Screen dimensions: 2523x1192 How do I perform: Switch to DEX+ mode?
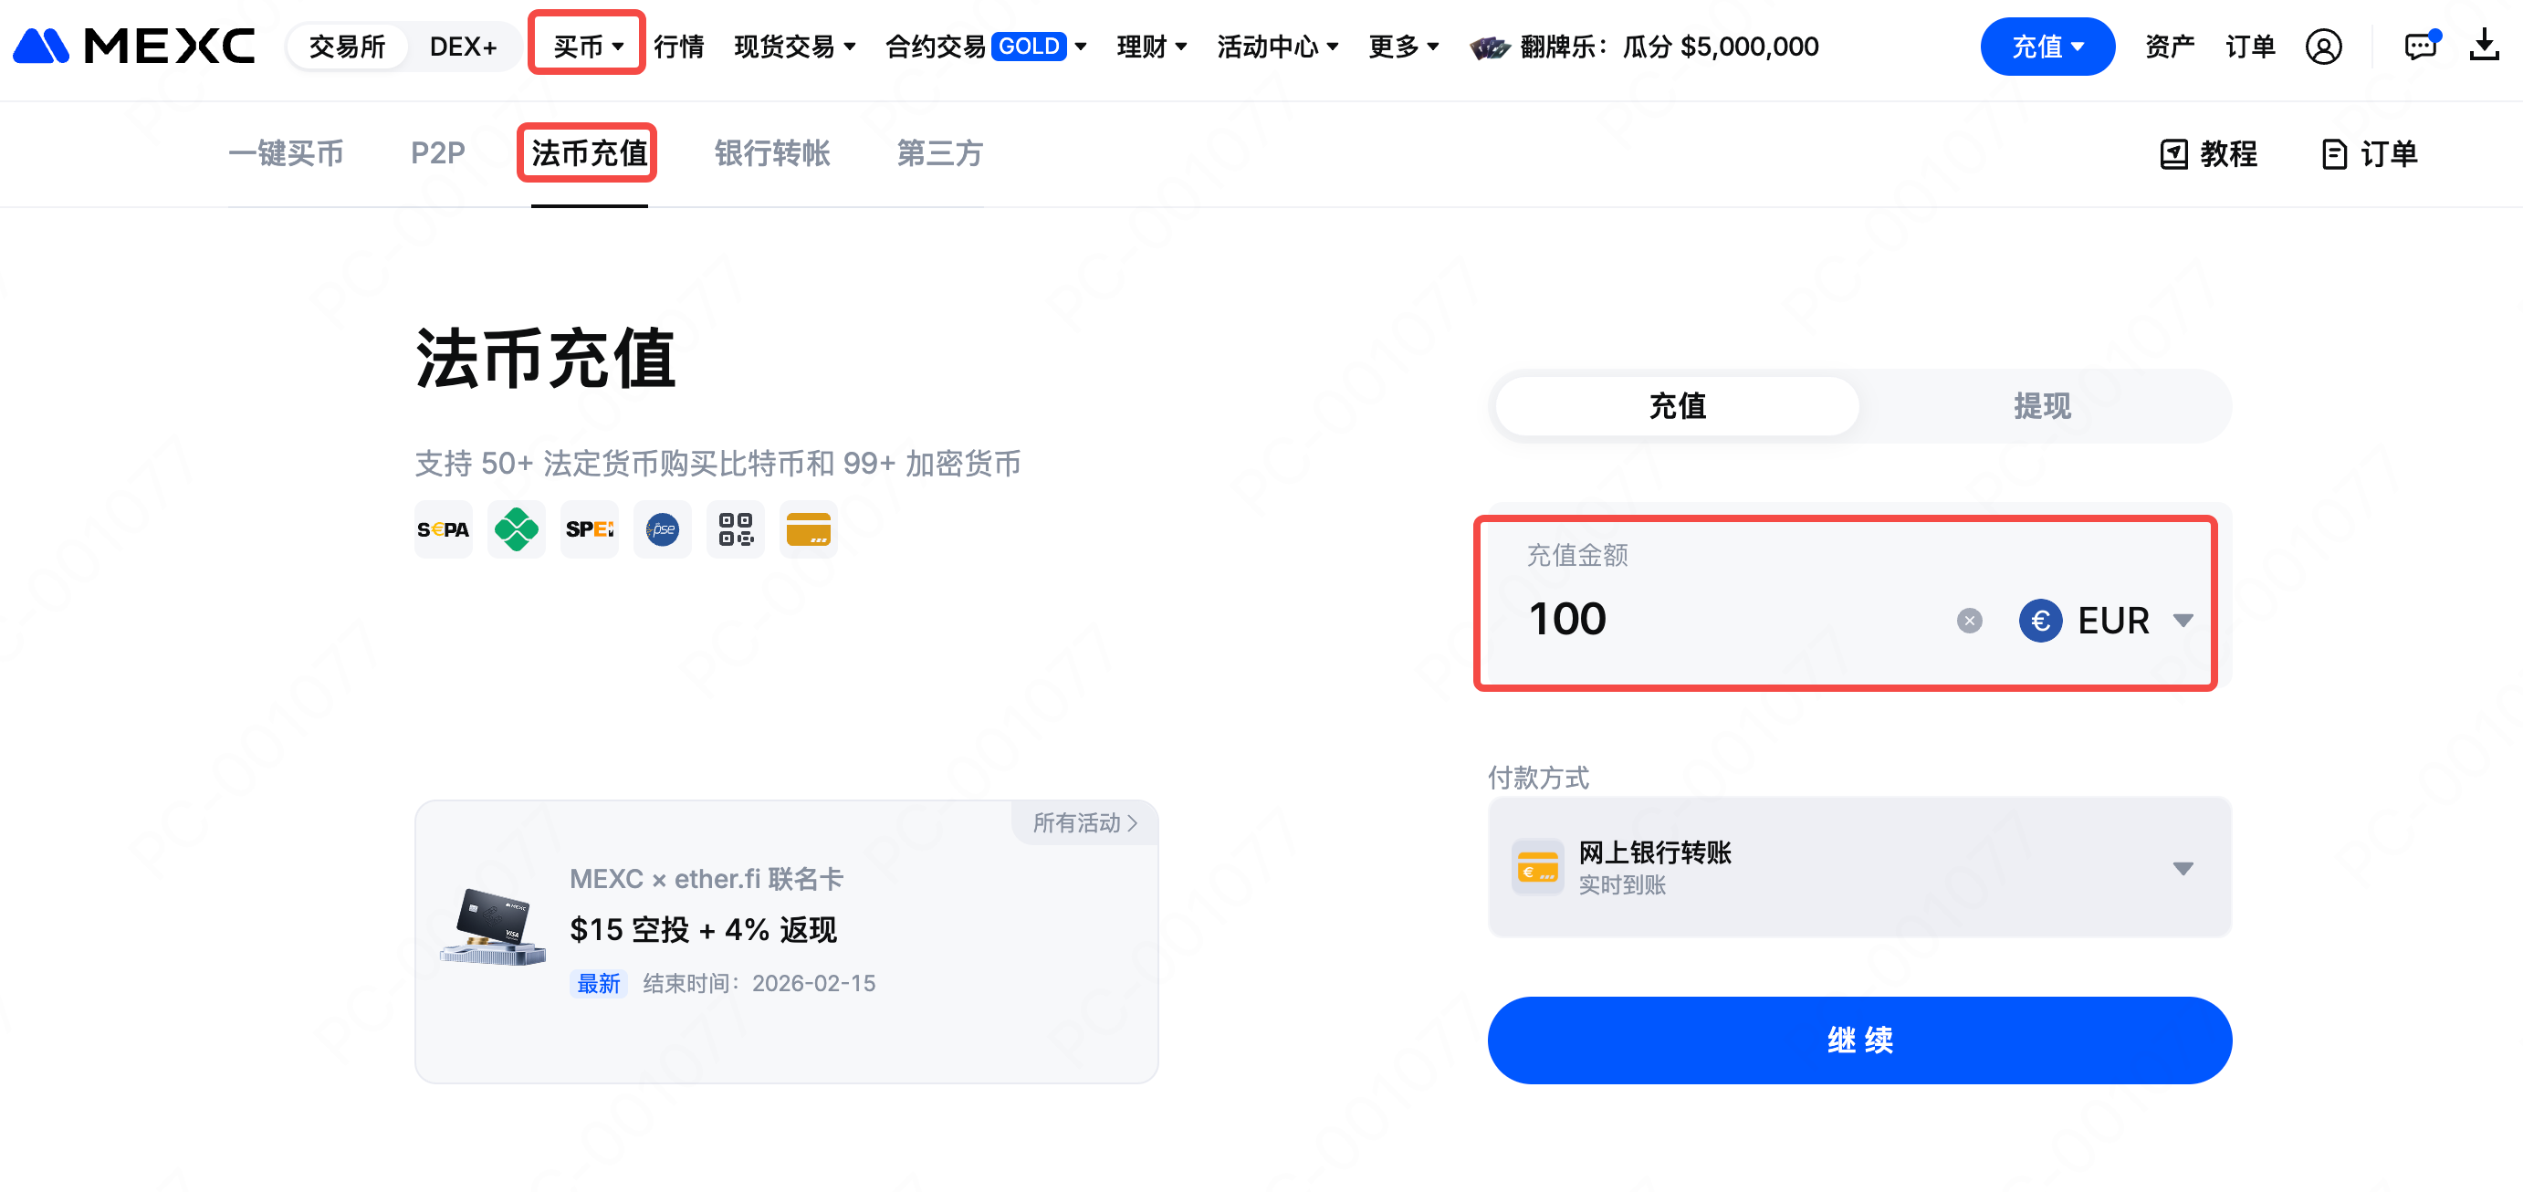462,46
